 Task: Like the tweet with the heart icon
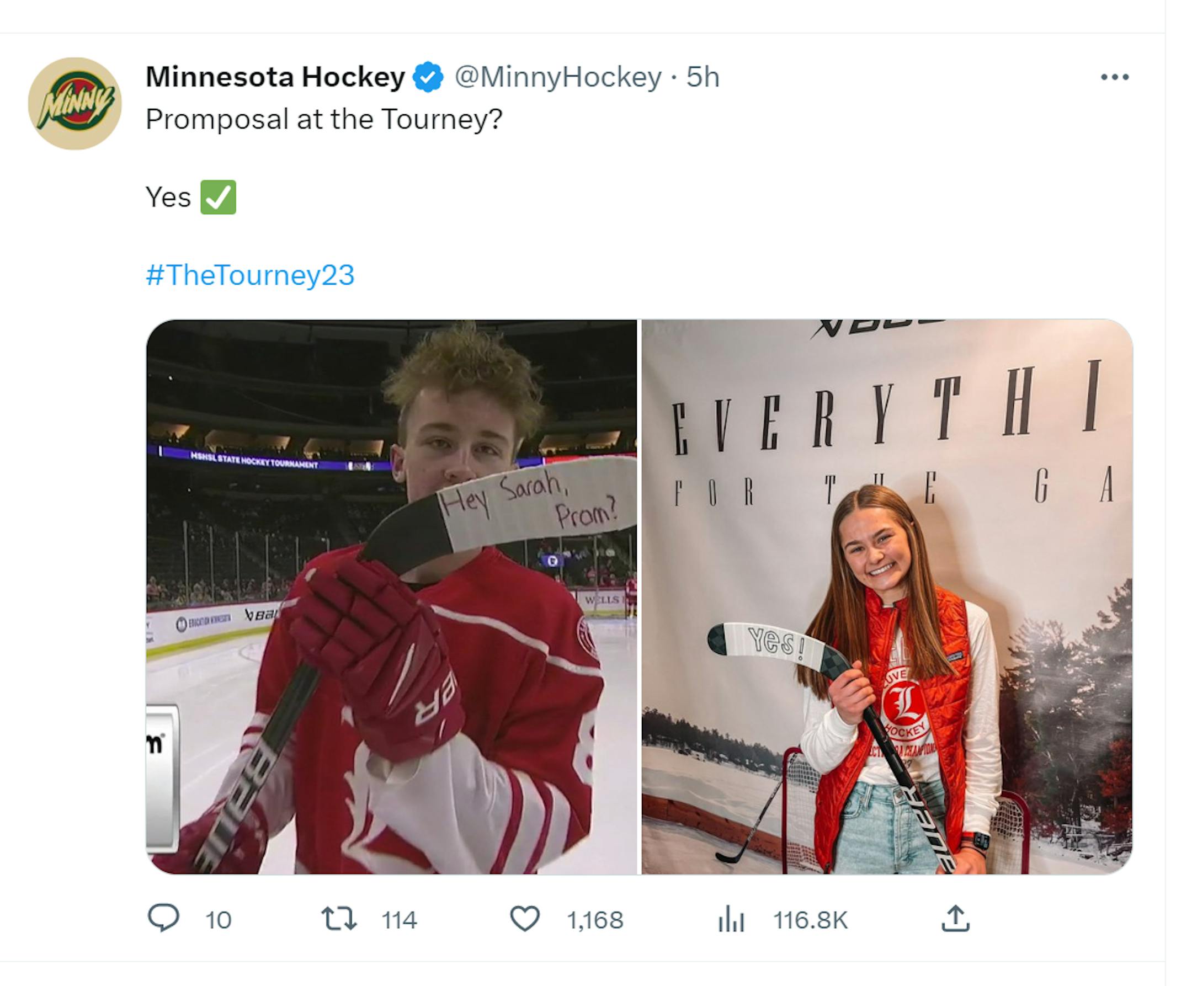(524, 919)
